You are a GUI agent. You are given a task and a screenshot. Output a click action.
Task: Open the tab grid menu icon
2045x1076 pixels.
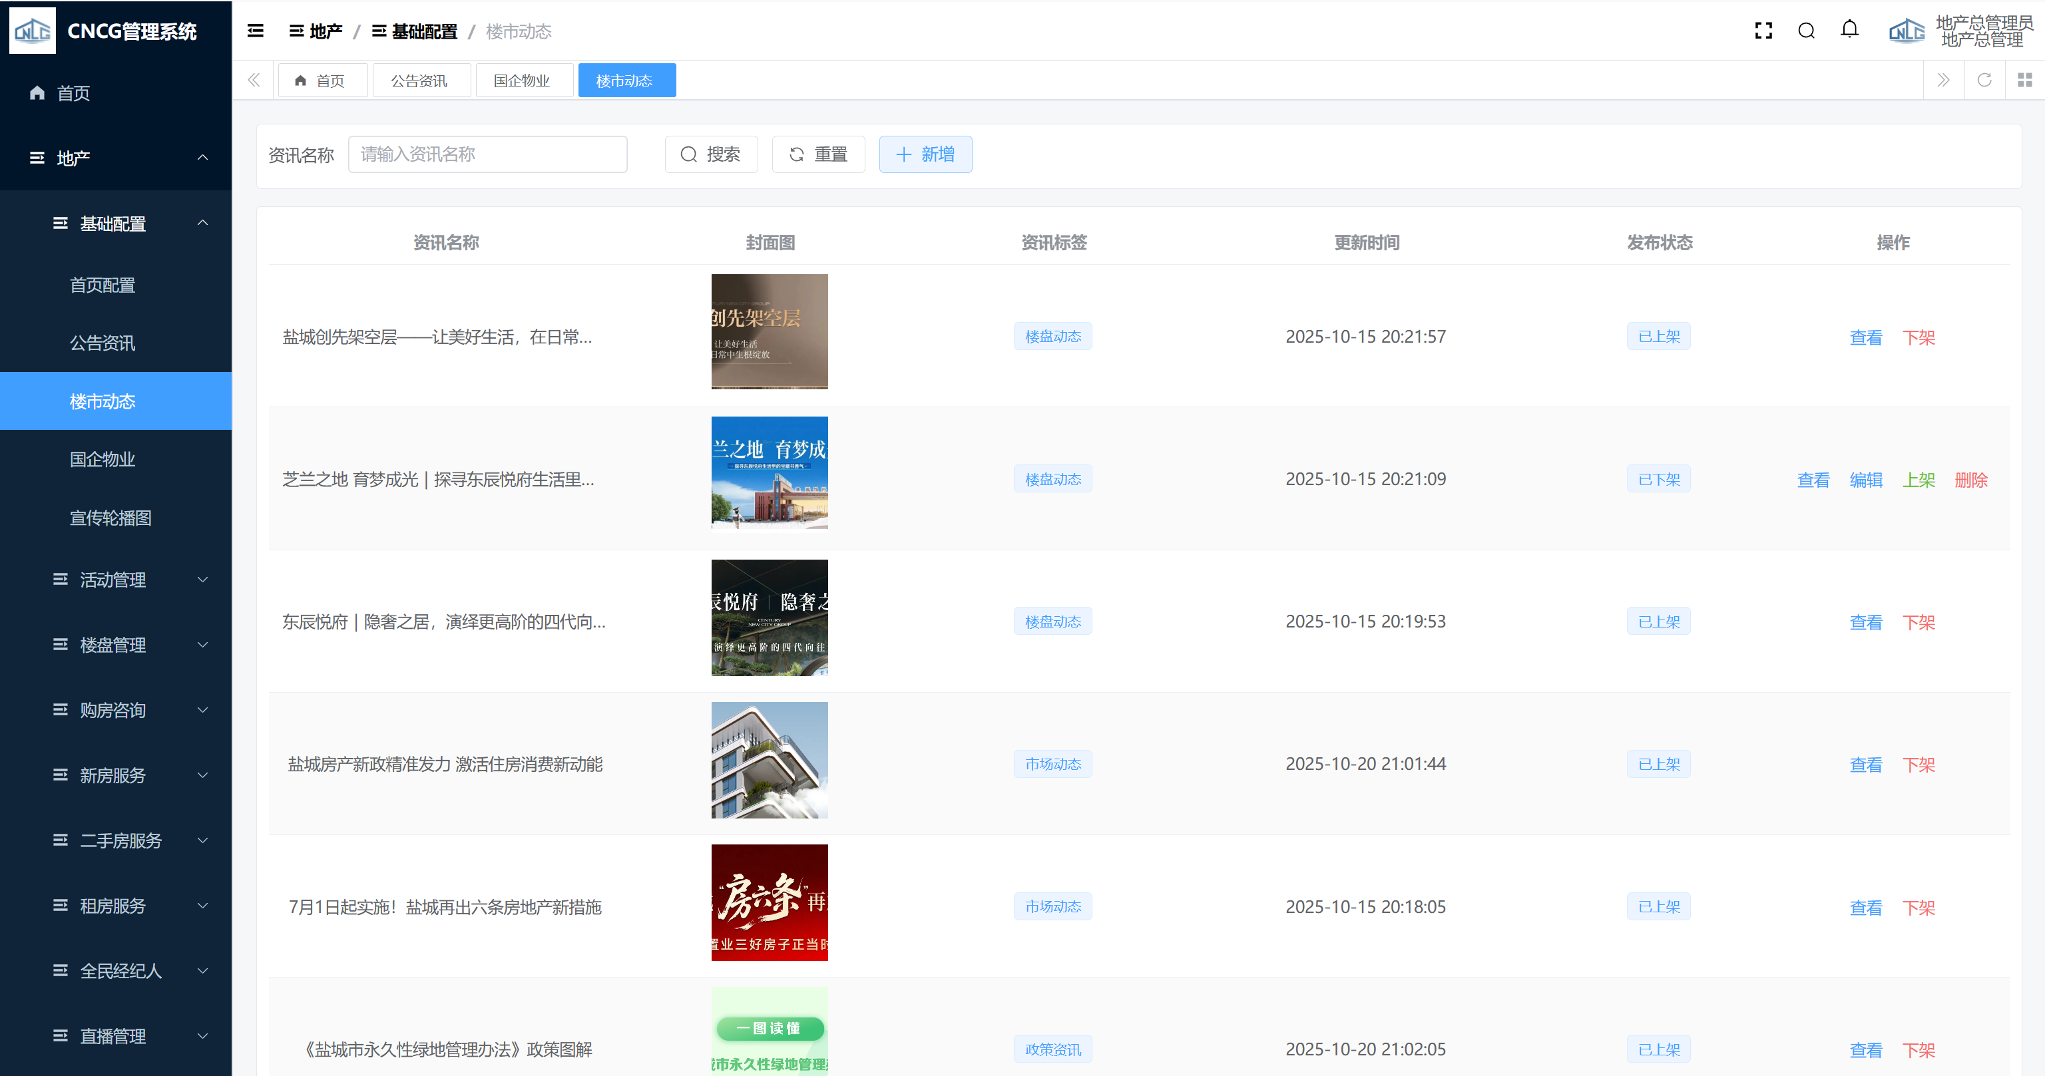[x=2024, y=80]
